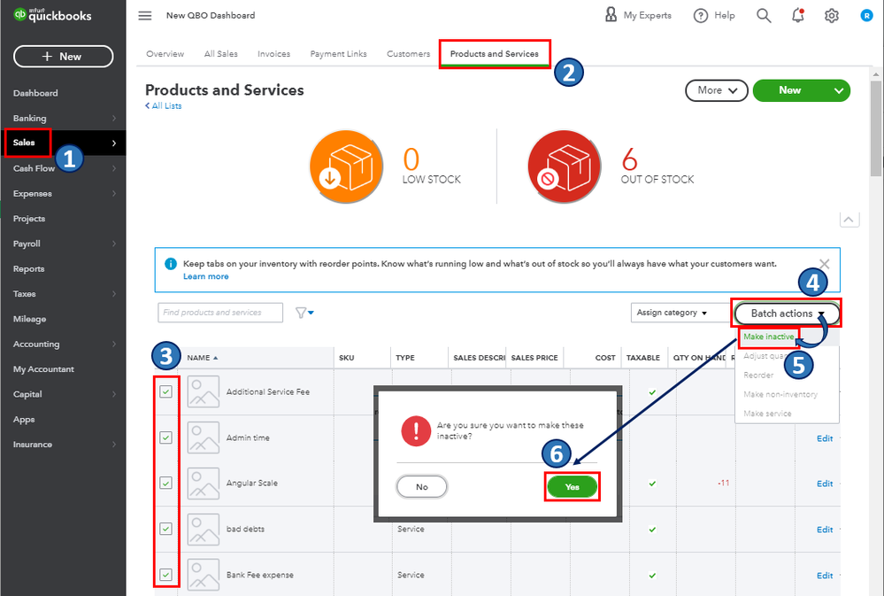Open the notifications bell icon

(x=798, y=16)
